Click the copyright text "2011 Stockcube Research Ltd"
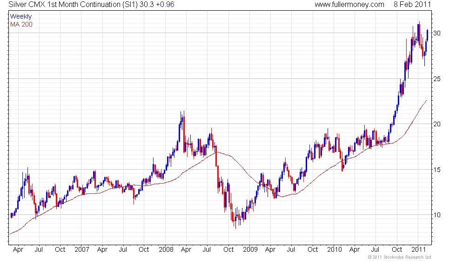456x261 pixels. (x=401, y=257)
